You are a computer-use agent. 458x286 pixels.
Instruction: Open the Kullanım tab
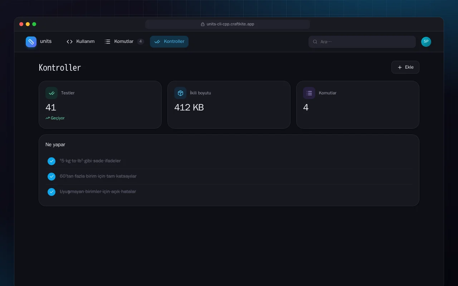pyautogui.click(x=81, y=42)
